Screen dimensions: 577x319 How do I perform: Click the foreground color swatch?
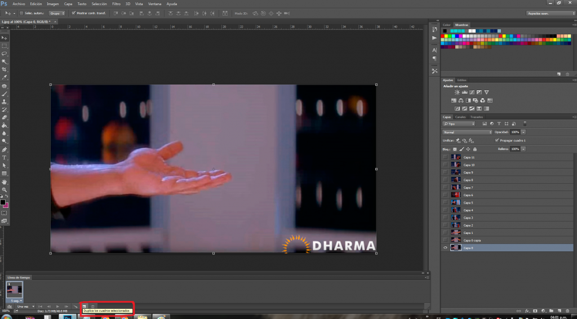coord(3,202)
